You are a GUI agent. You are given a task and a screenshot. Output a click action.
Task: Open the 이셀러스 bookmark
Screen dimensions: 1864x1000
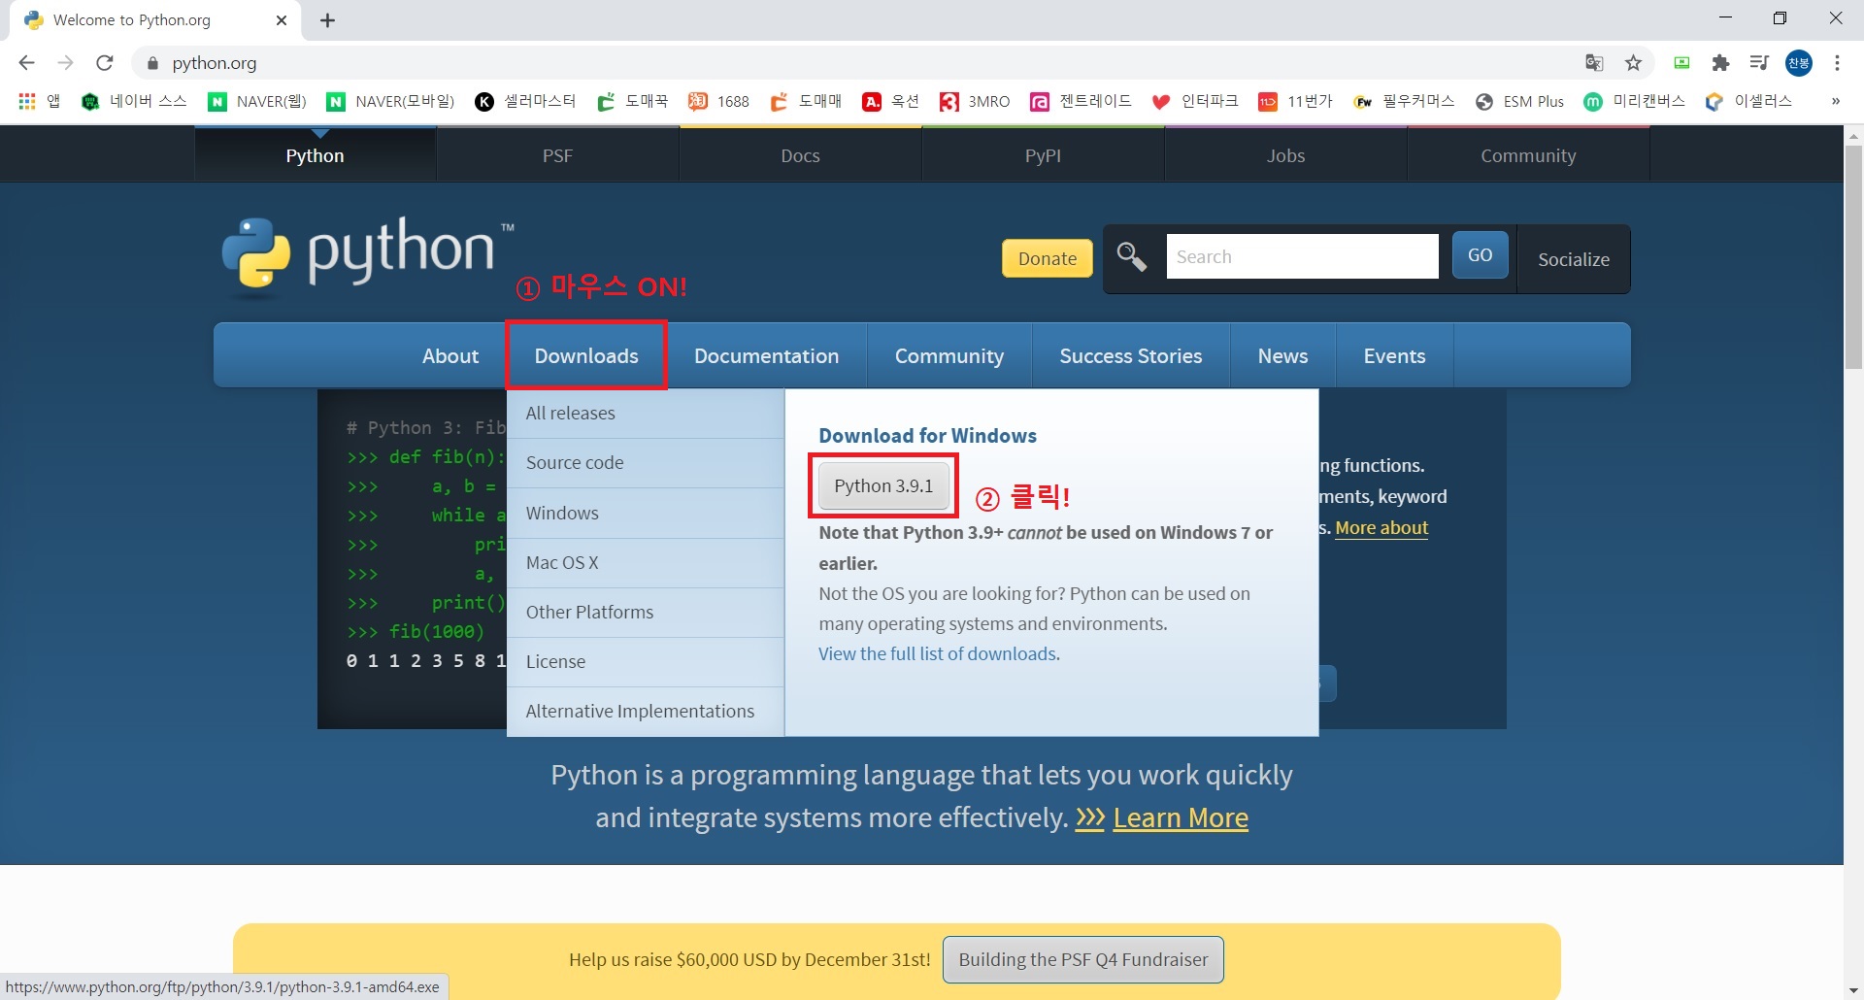[1749, 101]
